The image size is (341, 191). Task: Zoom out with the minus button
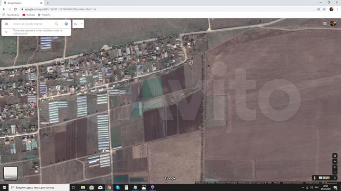tap(335, 172)
